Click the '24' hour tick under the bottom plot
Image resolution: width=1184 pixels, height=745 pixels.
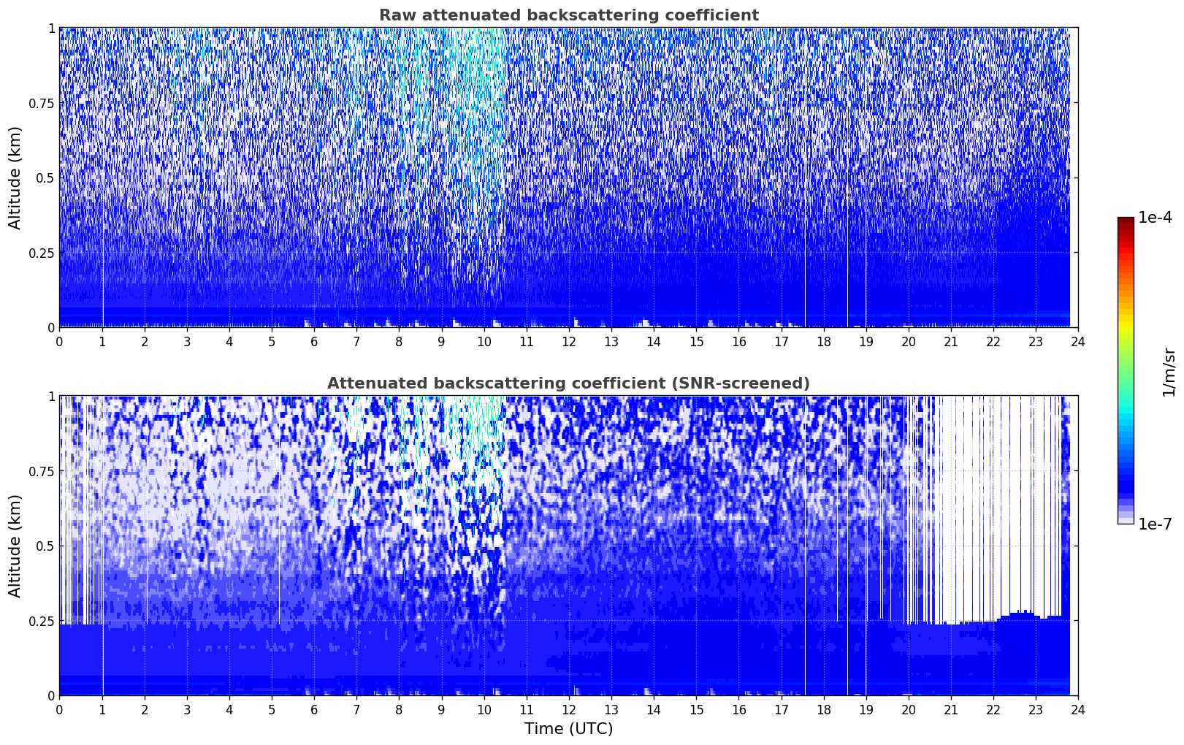tap(1078, 709)
